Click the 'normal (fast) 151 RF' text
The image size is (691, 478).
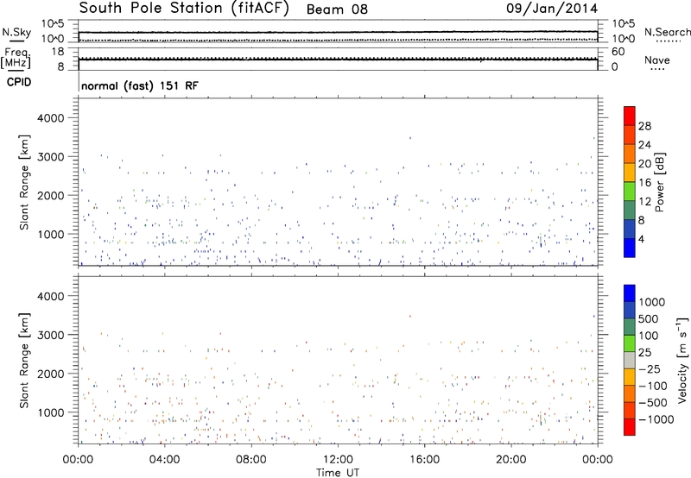pos(140,85)
